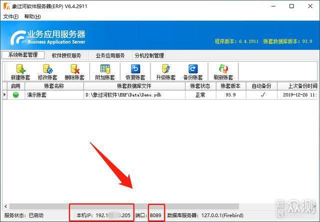Click the application icon in the title bar
The width and height of the screenshot is (320, 222).
click(x=6, y=6)
